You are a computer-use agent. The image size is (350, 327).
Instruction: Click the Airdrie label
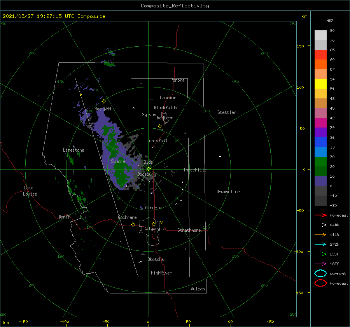click(153, 208)
